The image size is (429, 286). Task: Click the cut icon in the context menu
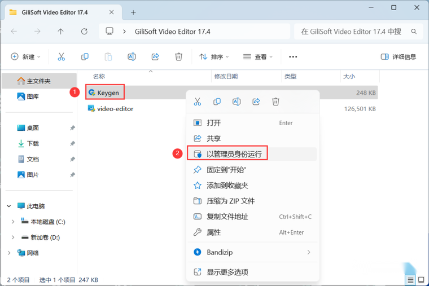(x=197, y=102)
